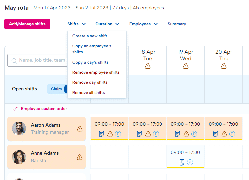249x180 pixels.
Task: Select Aaron's 20 Apr 09:00 - 17:00 time
Action: (x=224, y=124)
